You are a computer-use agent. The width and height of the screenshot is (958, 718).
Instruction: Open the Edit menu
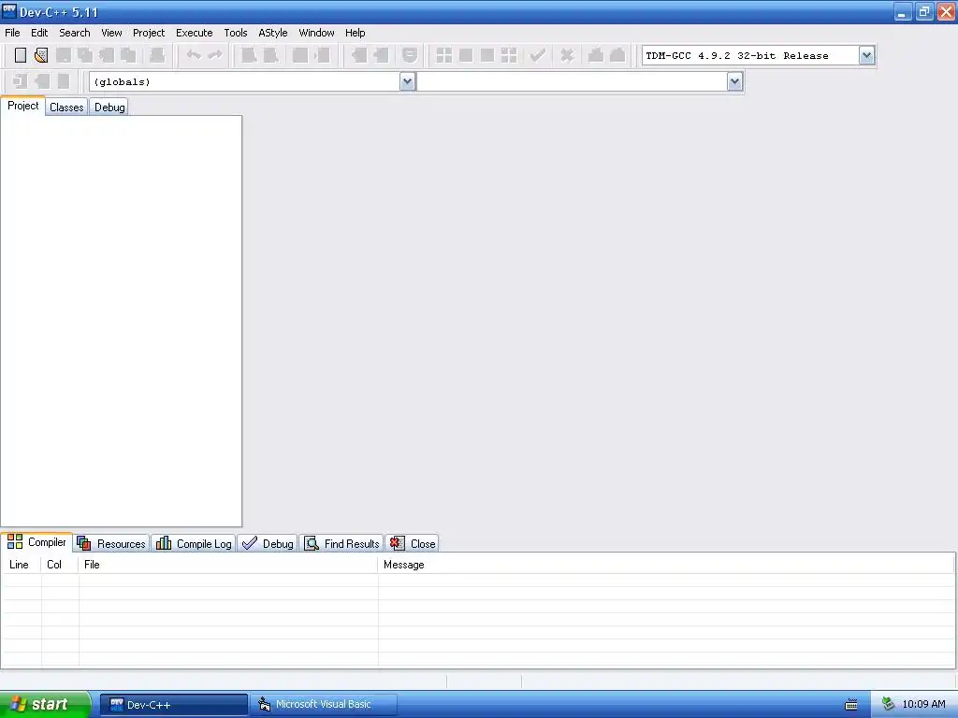(39, 33)
